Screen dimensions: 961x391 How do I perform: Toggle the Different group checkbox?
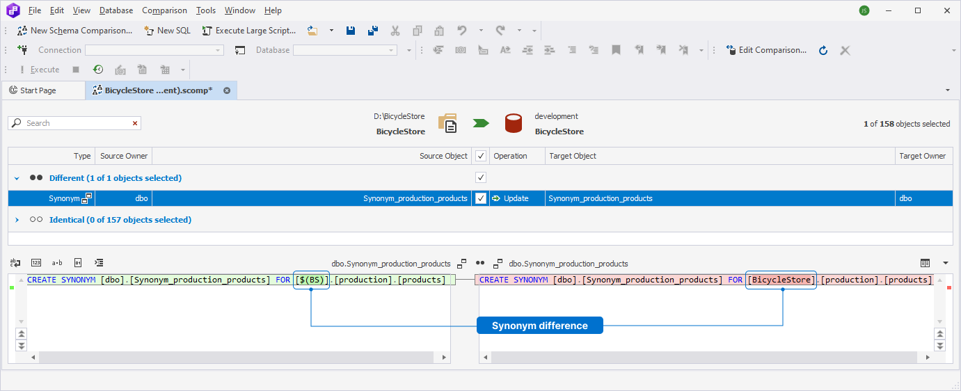pos(481,178)
